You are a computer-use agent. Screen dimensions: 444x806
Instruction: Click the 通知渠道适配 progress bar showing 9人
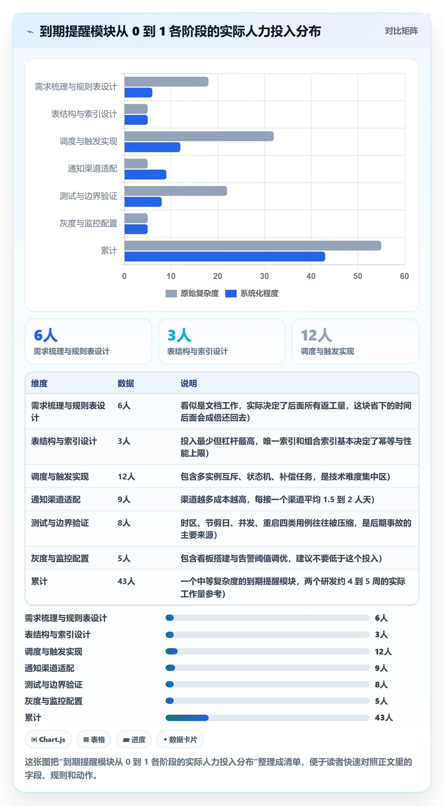click(267, 668)
